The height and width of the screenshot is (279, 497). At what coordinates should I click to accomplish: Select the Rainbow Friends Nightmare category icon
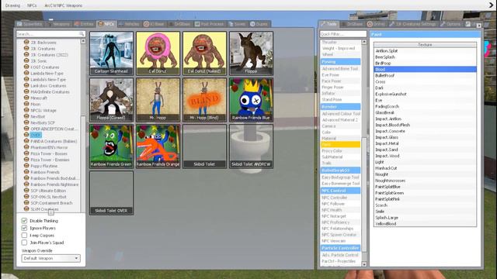pos(26,184)
